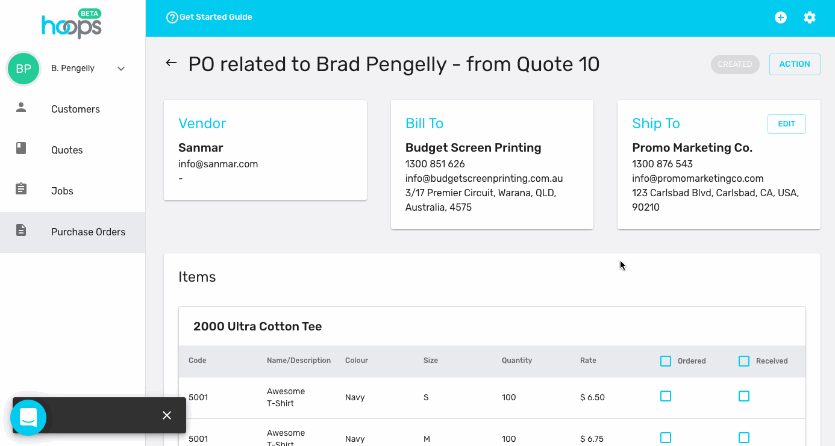Click the Name/Description column header
835x446 pixels.
click(x=299, y=361)
